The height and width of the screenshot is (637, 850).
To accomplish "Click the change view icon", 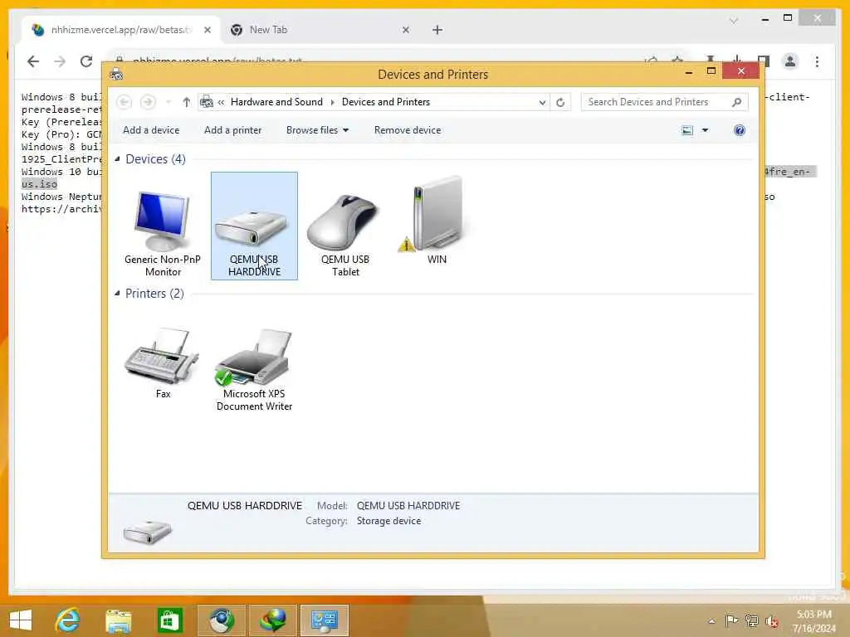I will 686,130.
